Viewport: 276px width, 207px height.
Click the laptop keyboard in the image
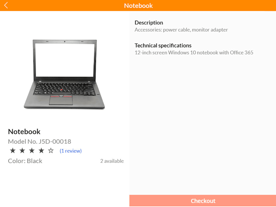pos(65,89)
